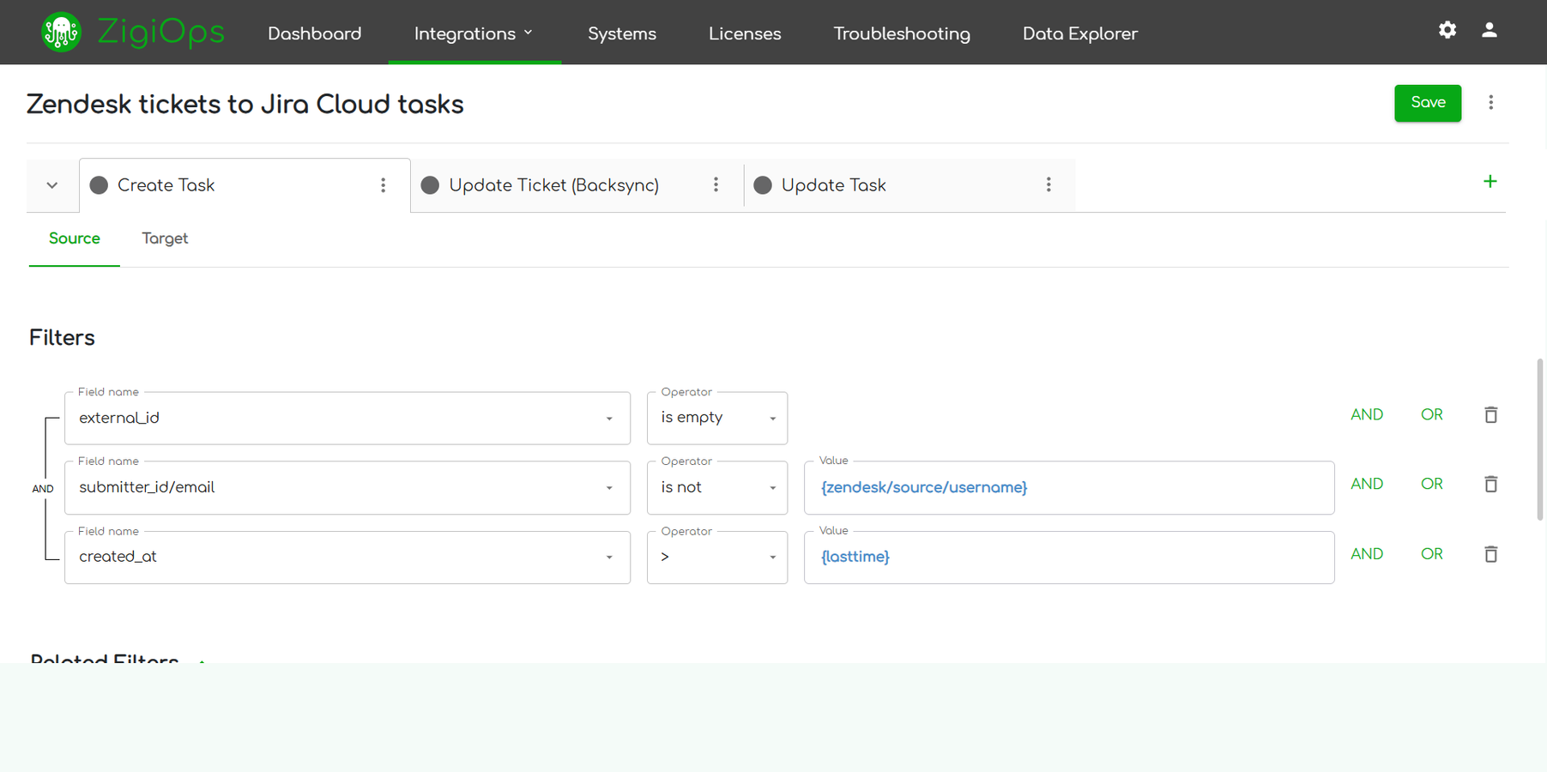
Task: Click the Filters heading
Action: [62, 338]
